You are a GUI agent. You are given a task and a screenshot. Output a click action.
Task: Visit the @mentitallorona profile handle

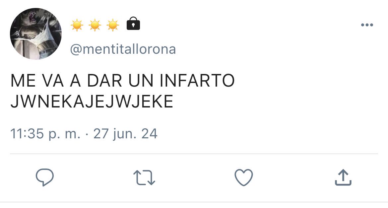tap(123, 49)
